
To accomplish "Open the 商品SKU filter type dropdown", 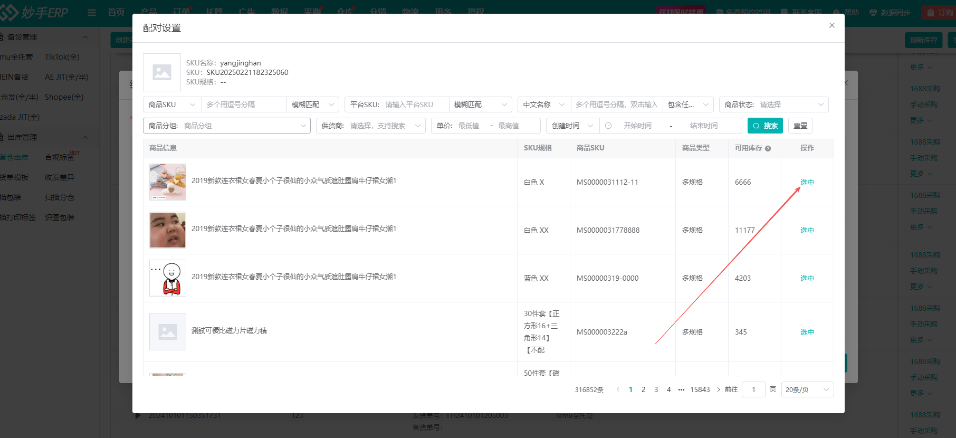I will 172,104.
